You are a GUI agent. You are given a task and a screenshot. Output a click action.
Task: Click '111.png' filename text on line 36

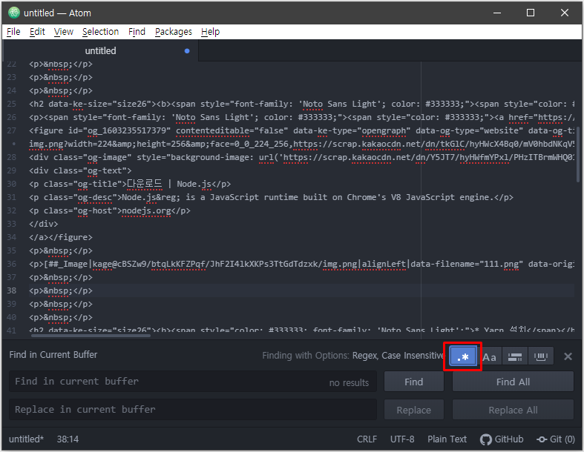click(501, 264)
